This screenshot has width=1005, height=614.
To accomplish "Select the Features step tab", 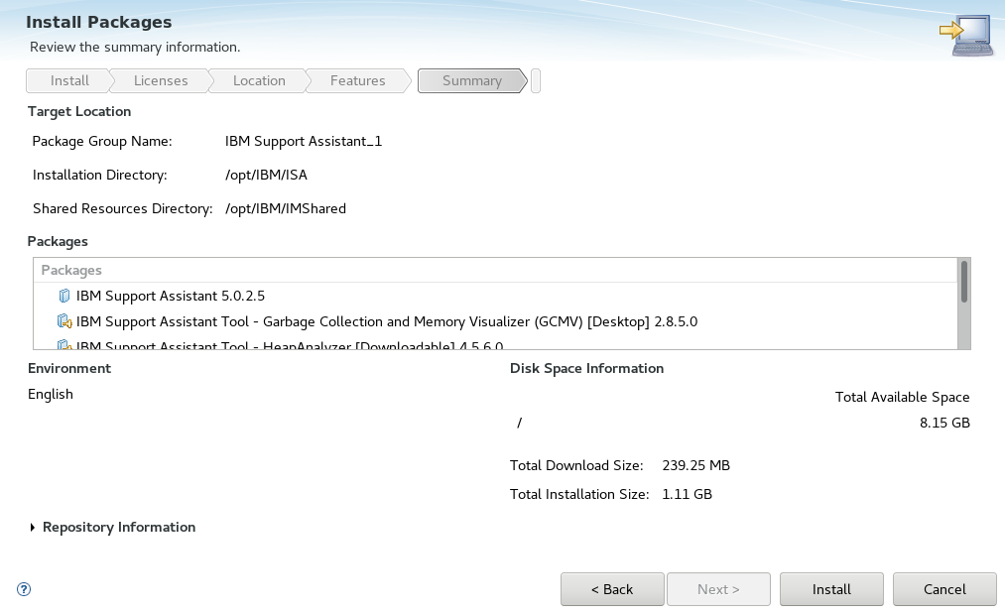I will [x=357, y=80].
